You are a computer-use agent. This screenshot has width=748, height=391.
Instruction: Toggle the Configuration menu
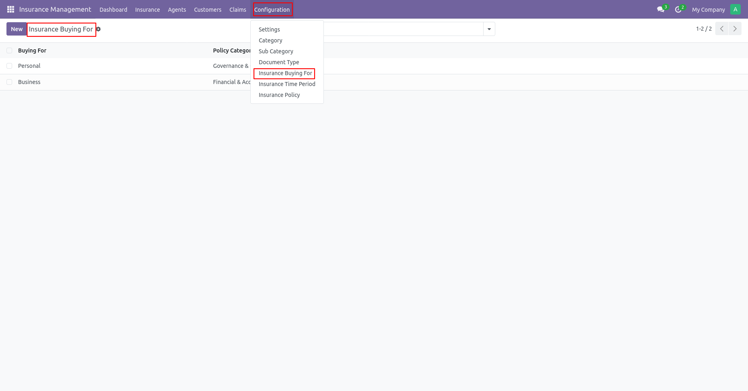click(x=272, y=10)
